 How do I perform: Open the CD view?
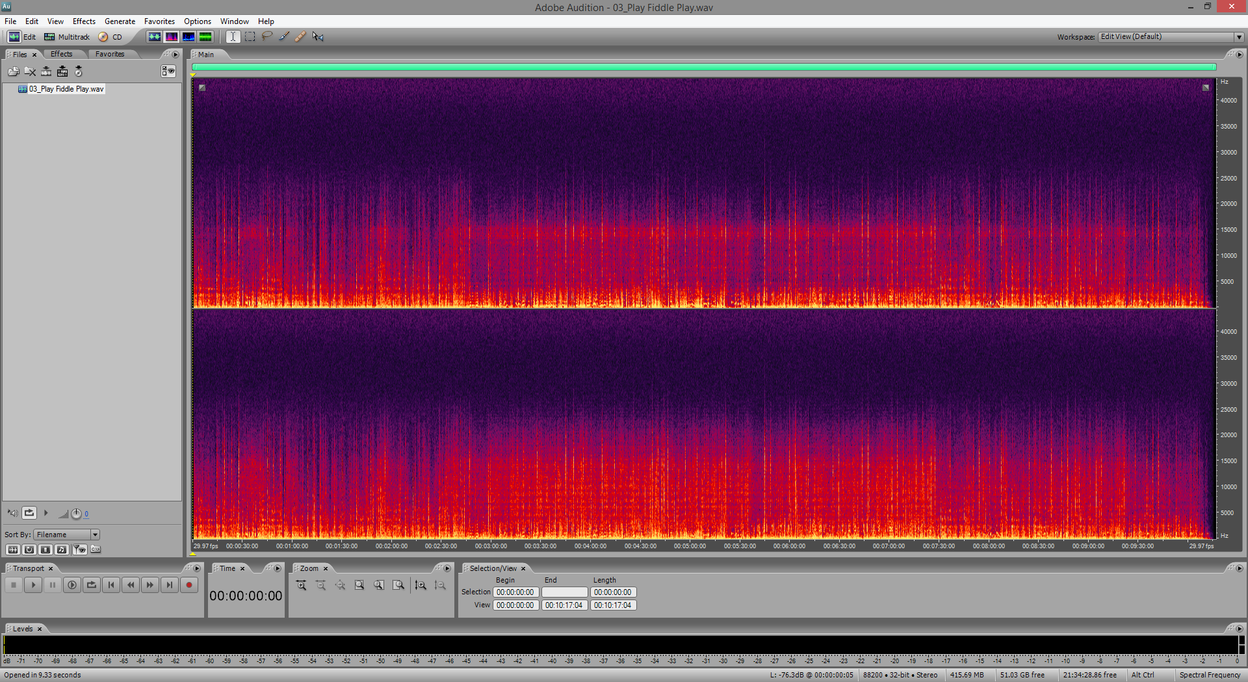pos(110,37)
